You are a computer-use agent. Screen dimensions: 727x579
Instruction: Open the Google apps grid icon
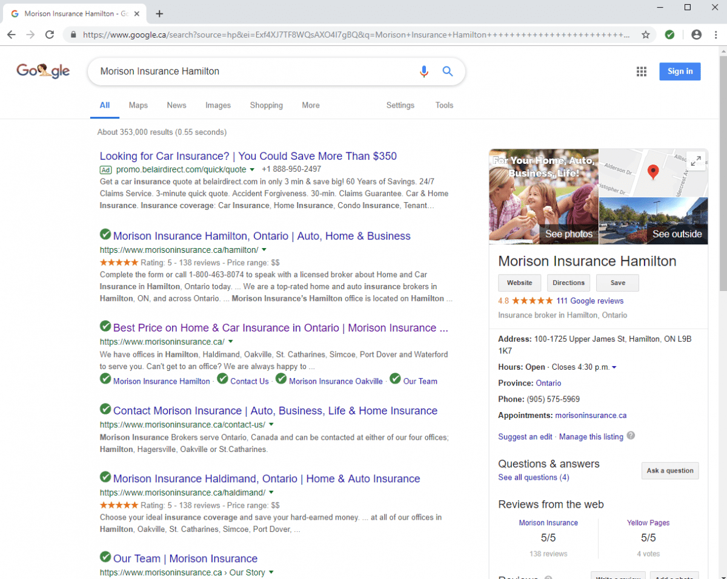tap(642, 71)
